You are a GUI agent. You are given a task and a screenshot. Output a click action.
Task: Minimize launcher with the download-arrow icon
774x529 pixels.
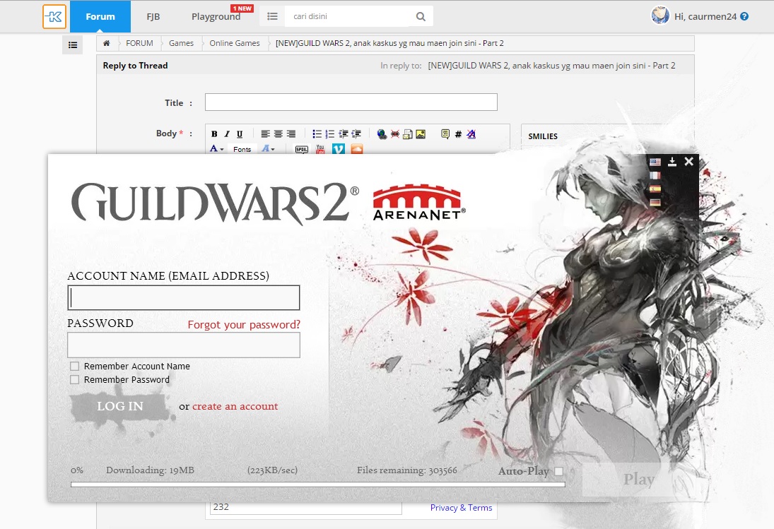(x=672, y=162)
